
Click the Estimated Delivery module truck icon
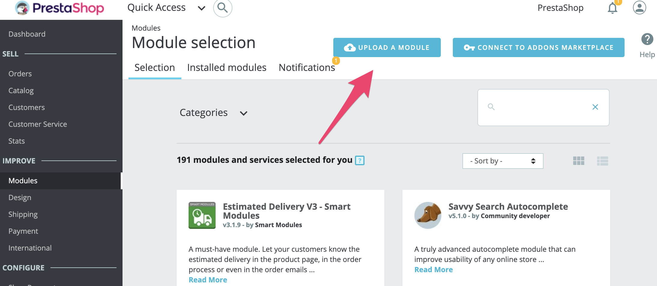click(x=202, y=215)
